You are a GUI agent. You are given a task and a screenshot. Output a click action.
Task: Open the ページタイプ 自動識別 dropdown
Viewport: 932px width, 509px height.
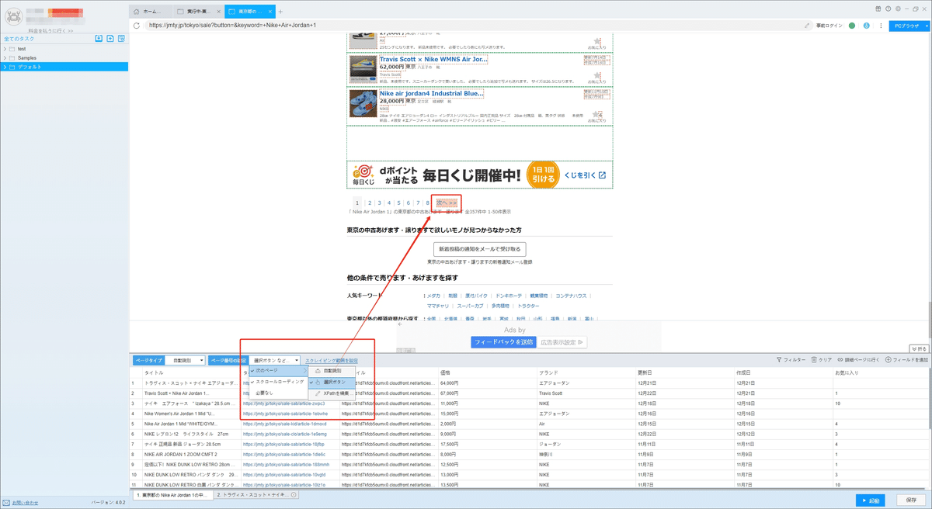[186, 361]
